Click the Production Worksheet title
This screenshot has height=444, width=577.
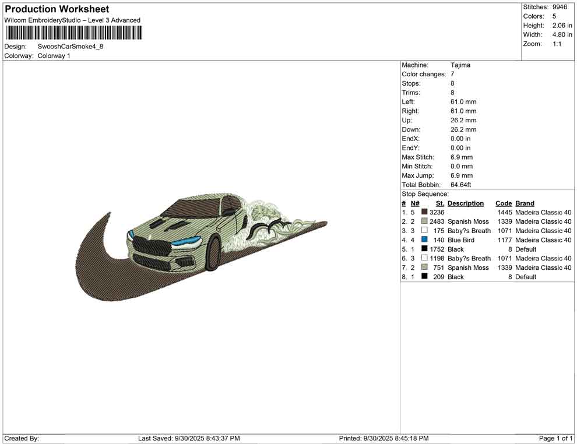pos(57,9)
